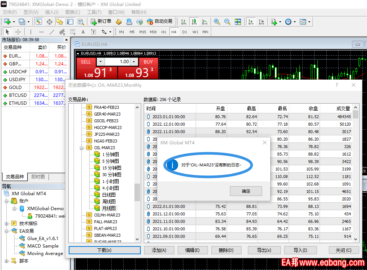
Task: Select the text A drawing tool
Action: pyautogui.click(x=83, y=32)
